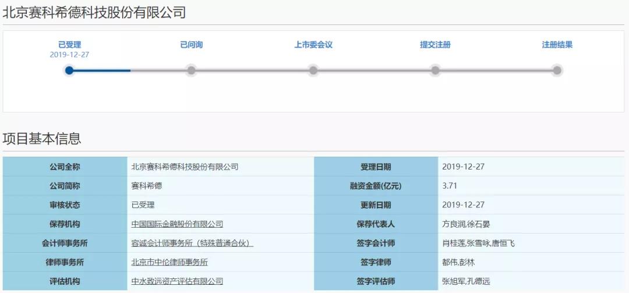Open the 北京市中伦律师事务所 law firm link

169,262
